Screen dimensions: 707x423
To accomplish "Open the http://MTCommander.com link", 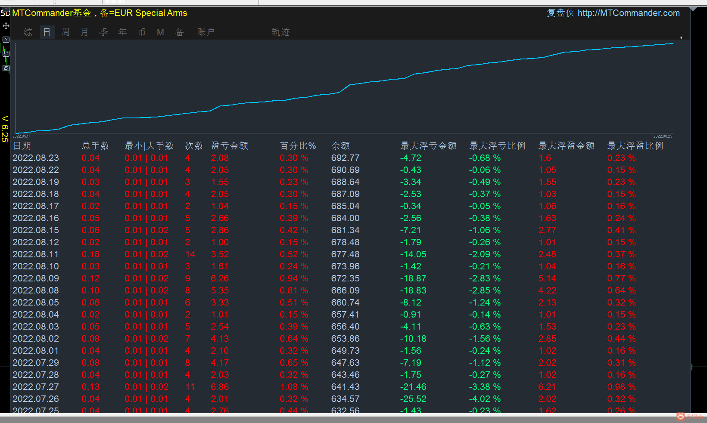I will coord(629,13).
